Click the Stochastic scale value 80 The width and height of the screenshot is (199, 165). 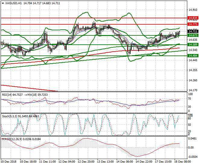pyautogui.click(x=189, y=118)
